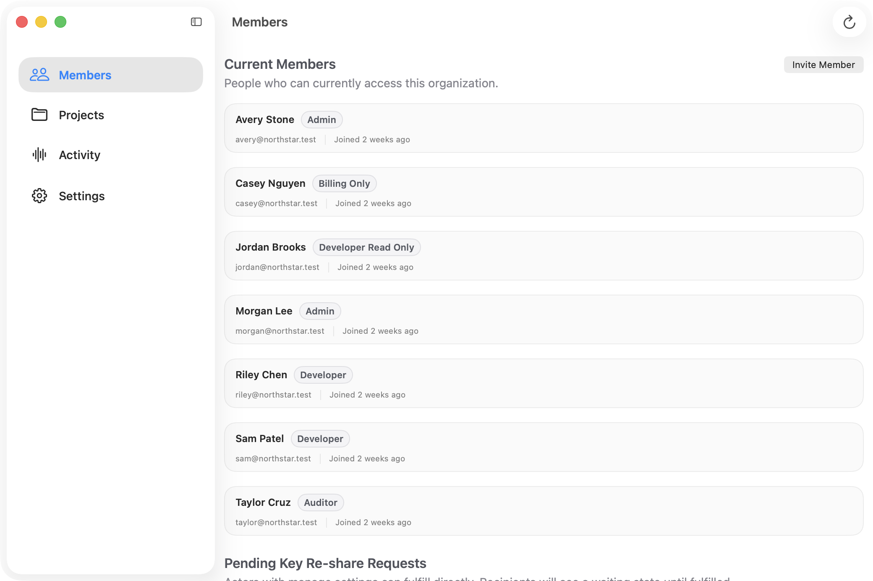
Task: Open the Admin role badge for Avery Stone
Action: click(321, 120)
